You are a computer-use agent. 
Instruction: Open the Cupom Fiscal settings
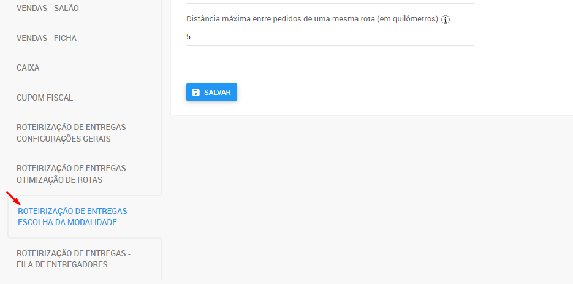click(45, 98)
